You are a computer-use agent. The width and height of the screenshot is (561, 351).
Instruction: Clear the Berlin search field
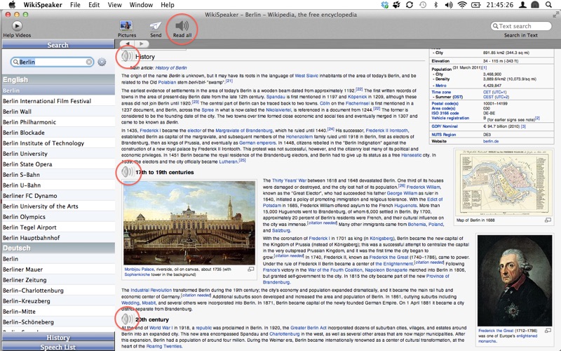tap(90, 62)
